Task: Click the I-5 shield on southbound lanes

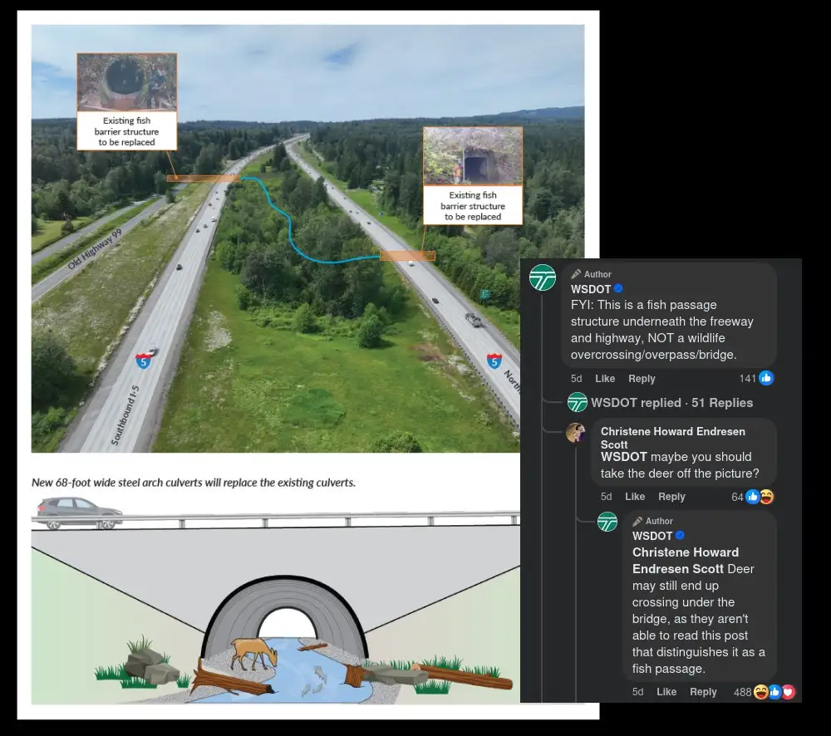Action: [143, 362]
